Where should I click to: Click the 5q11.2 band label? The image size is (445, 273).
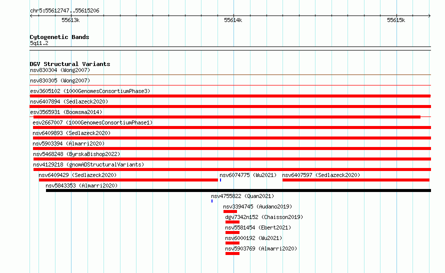(39, 43)
